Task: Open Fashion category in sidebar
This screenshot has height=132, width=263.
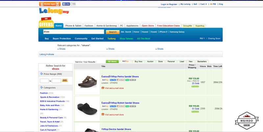Action: point(44,93)
